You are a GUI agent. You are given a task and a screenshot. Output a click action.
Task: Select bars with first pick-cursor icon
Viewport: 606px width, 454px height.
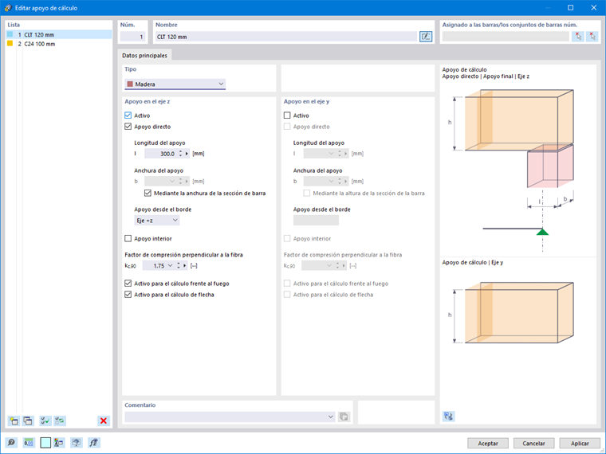578,37
